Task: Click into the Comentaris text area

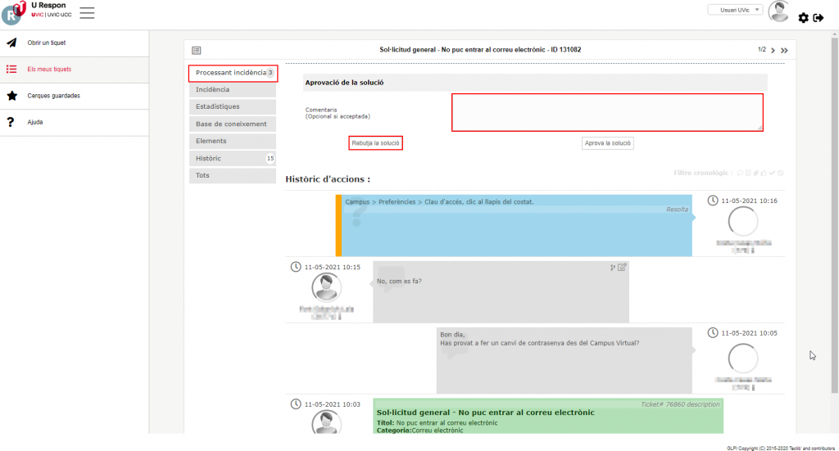Action: (x=606, y=112)
